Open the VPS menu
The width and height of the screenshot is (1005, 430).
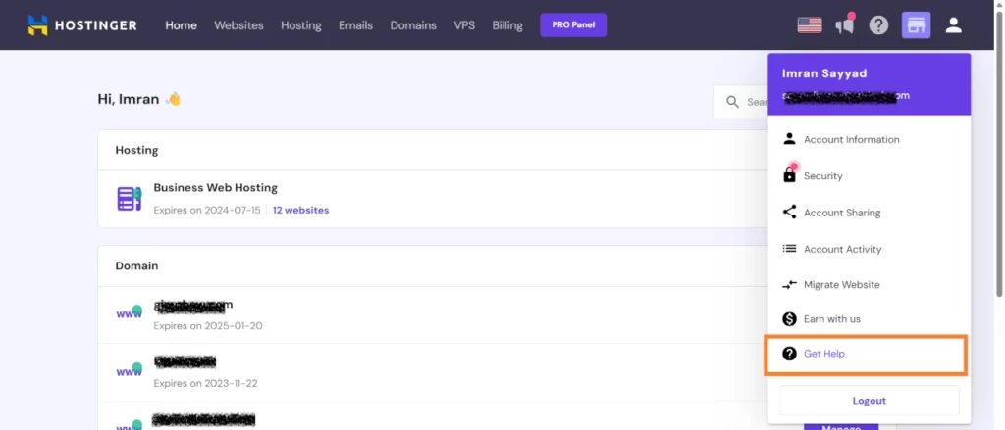[x=464, y=24]
